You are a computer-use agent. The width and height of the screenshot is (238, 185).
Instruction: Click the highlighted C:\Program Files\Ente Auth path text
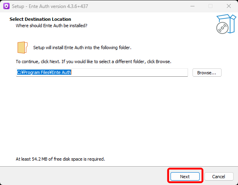click(x=44, y=72)
